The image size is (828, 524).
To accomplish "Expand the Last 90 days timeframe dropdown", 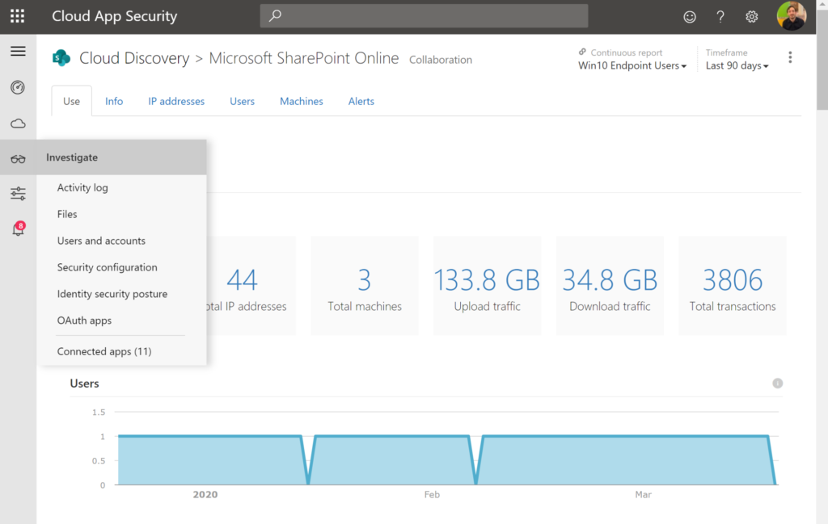I will click(x=737, y=66).
